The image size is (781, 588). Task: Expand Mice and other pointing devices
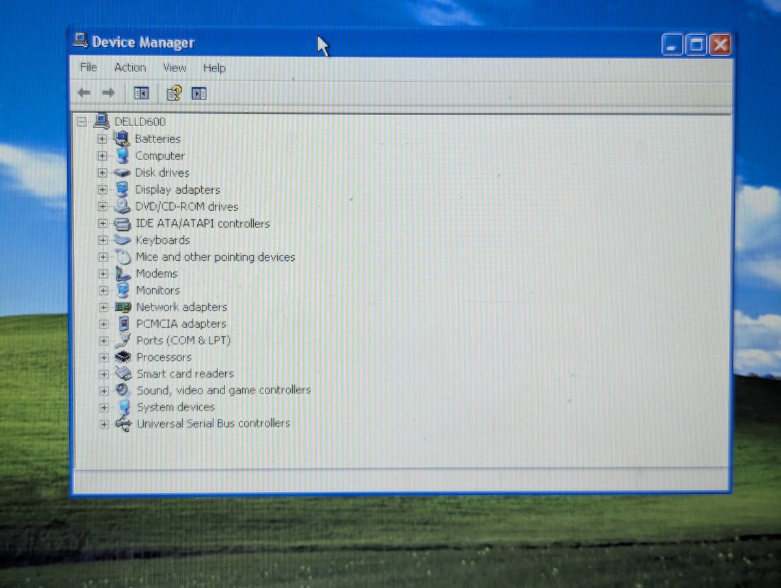(103, 257)
